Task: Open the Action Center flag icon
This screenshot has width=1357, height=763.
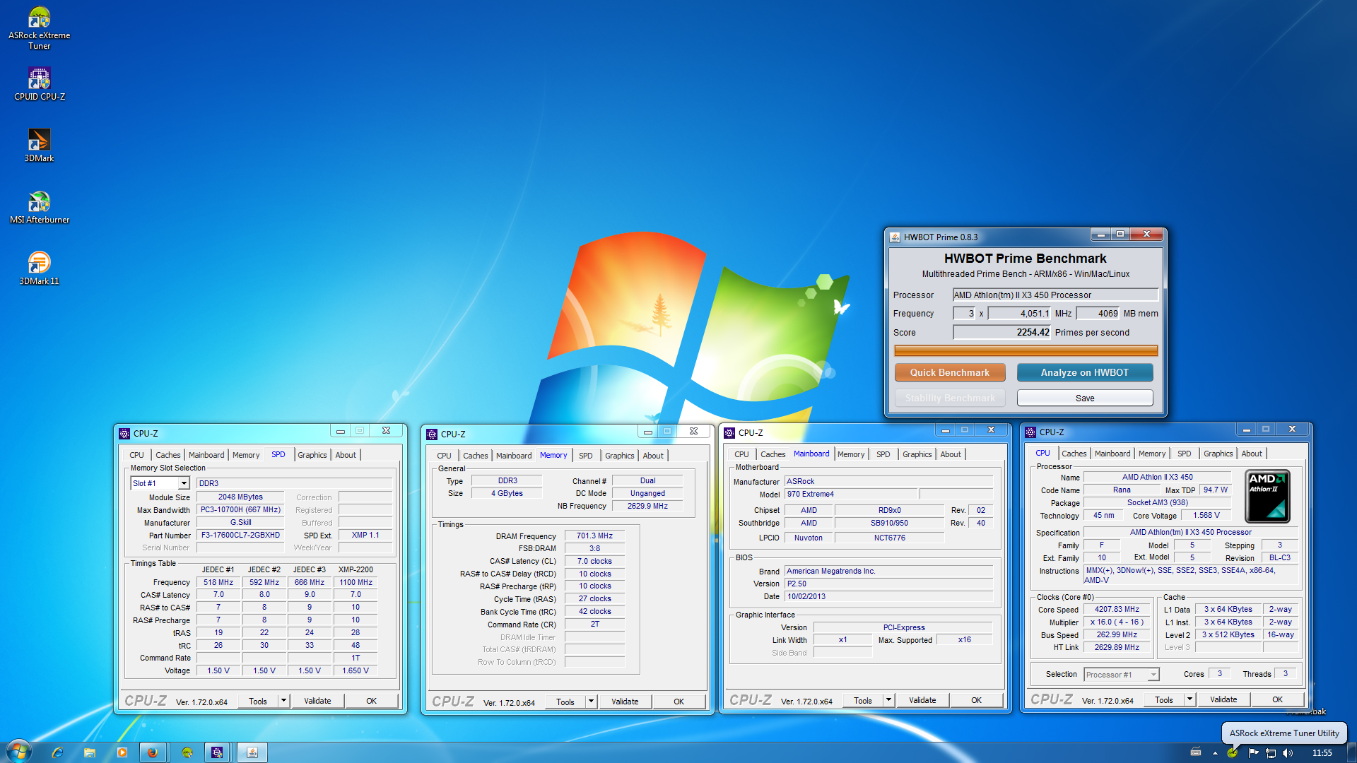Action: (1252, 753)
